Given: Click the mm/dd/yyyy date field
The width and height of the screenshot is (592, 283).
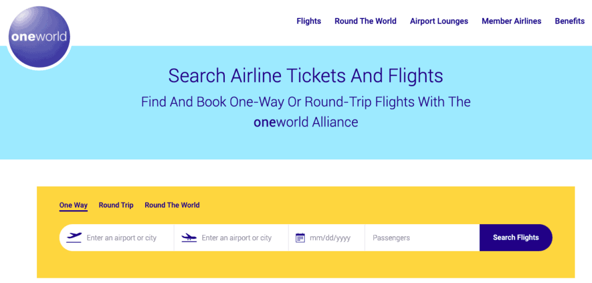Looking at the screenshot, I should pos(330,238).
